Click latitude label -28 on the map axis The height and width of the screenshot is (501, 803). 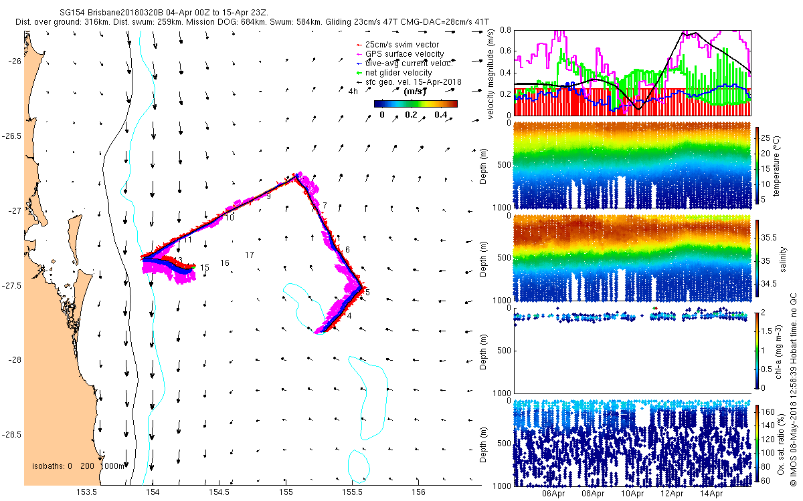(x=15, y=360)
